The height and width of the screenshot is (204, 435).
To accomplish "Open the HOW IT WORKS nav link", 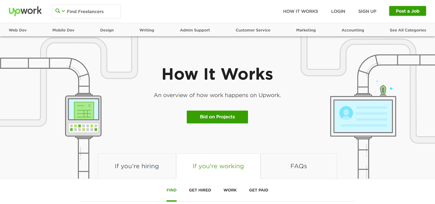I will tap(301, 11).
